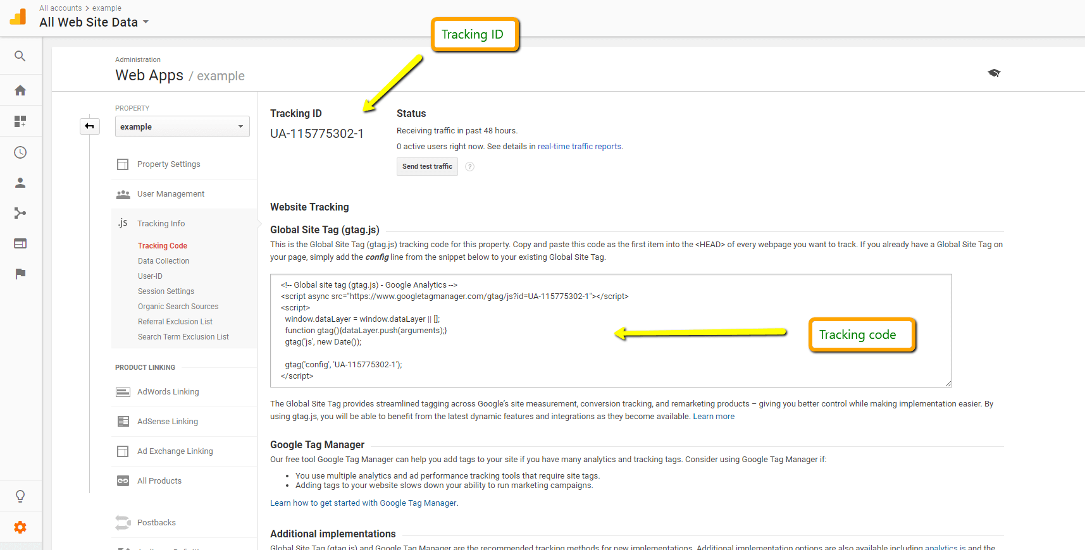The width and height of the screenshot is (1085, 550).
Task: Open the example property dropdown
Action: (x=182, y=126)
